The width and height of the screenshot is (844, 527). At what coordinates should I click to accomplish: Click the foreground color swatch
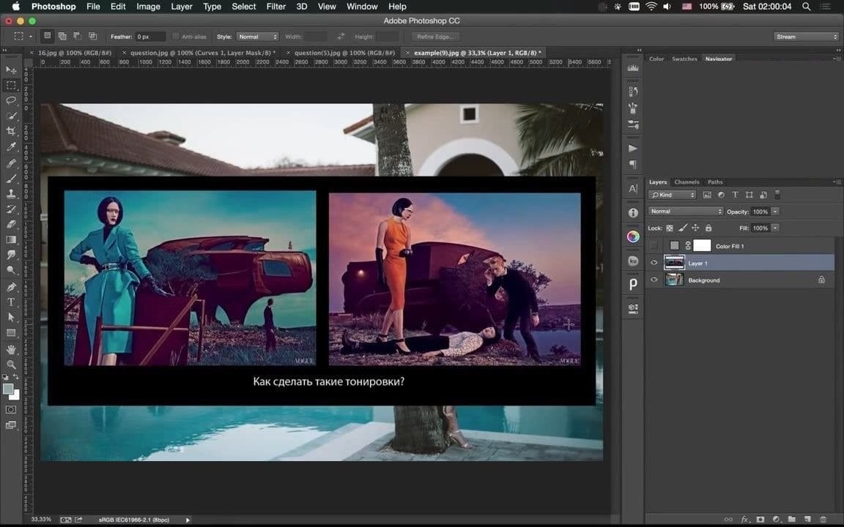pyautogui.click(x=8, y=389)
